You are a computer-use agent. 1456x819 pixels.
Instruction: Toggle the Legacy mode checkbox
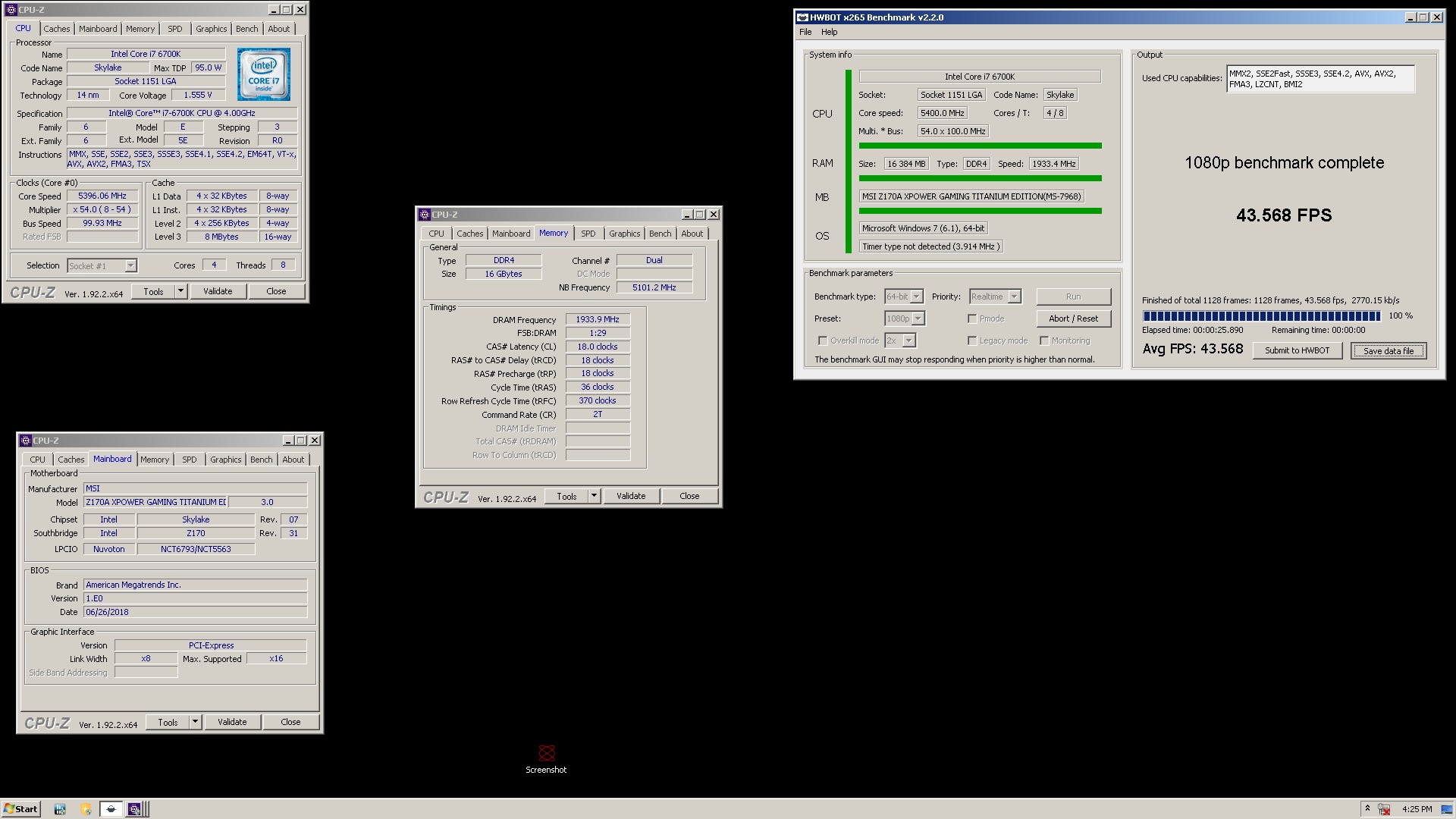[x=972, y=340]
